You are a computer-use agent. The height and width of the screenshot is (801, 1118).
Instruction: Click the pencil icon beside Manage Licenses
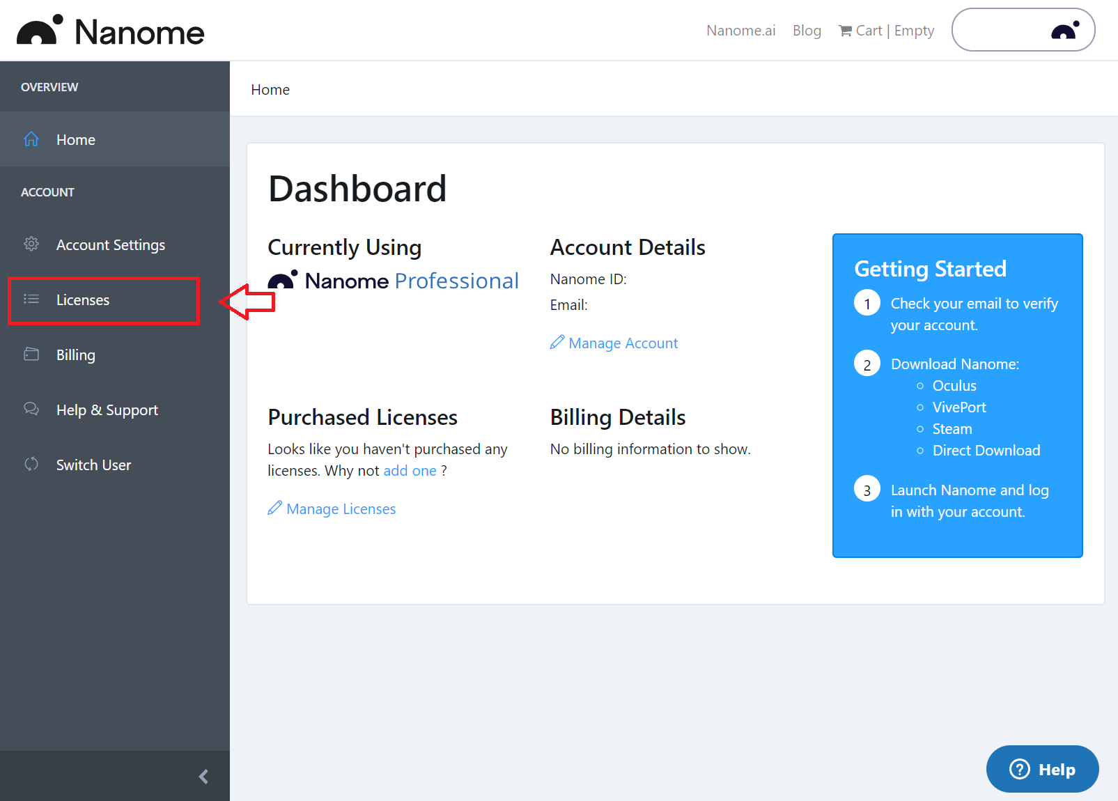pyautogui.click(x=274, y=508)
